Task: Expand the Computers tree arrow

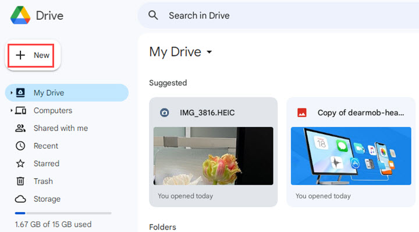Action: coord(11,111)
